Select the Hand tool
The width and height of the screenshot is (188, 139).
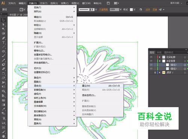pyautogui.click(x=3, y=136)
